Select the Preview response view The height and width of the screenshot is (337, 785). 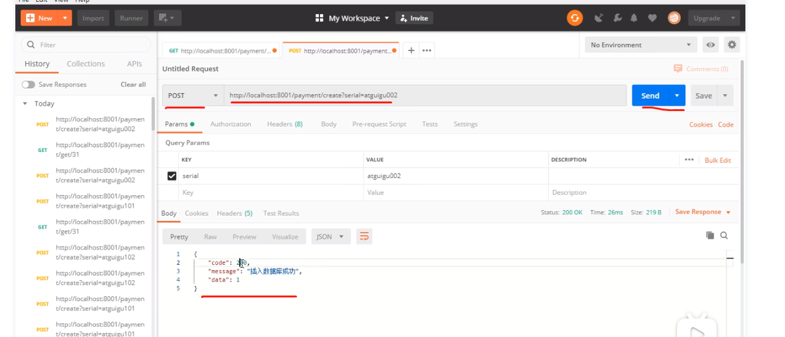[x=244, y=236]
